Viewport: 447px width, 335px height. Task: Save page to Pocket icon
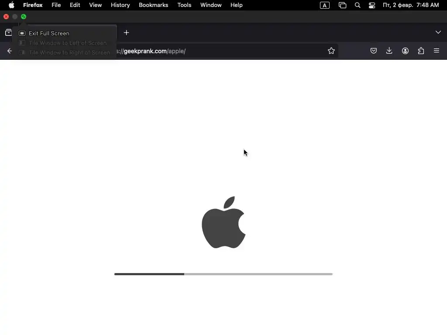(374, 51)
